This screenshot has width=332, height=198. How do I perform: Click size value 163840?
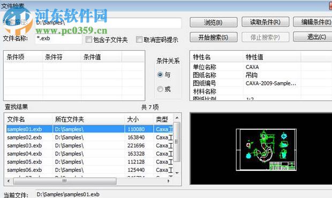(136, 137)
